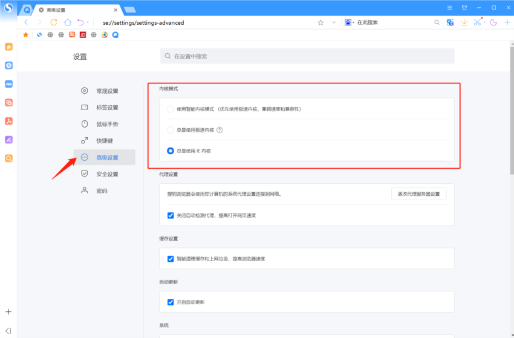
Task: Click the help icon beside 总是使用极速内核
Action: [220, 130]
